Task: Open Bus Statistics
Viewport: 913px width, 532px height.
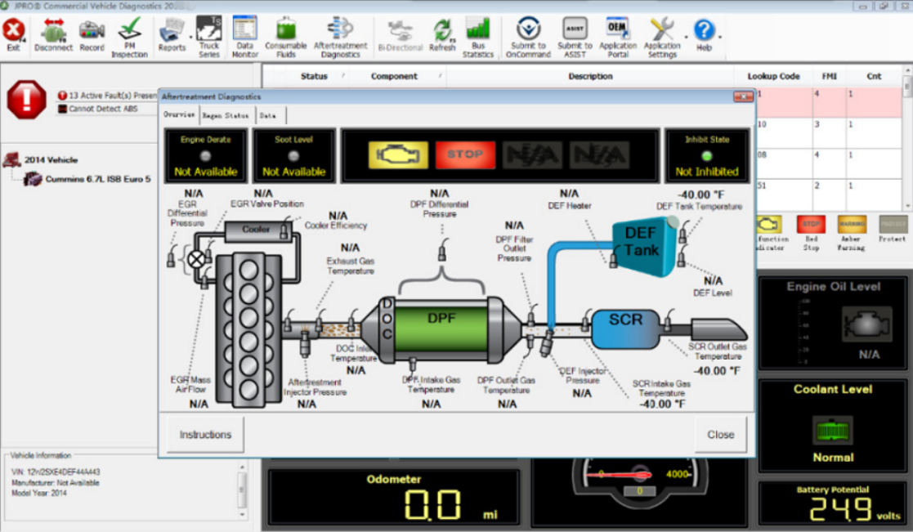Action: click(478, 38)
